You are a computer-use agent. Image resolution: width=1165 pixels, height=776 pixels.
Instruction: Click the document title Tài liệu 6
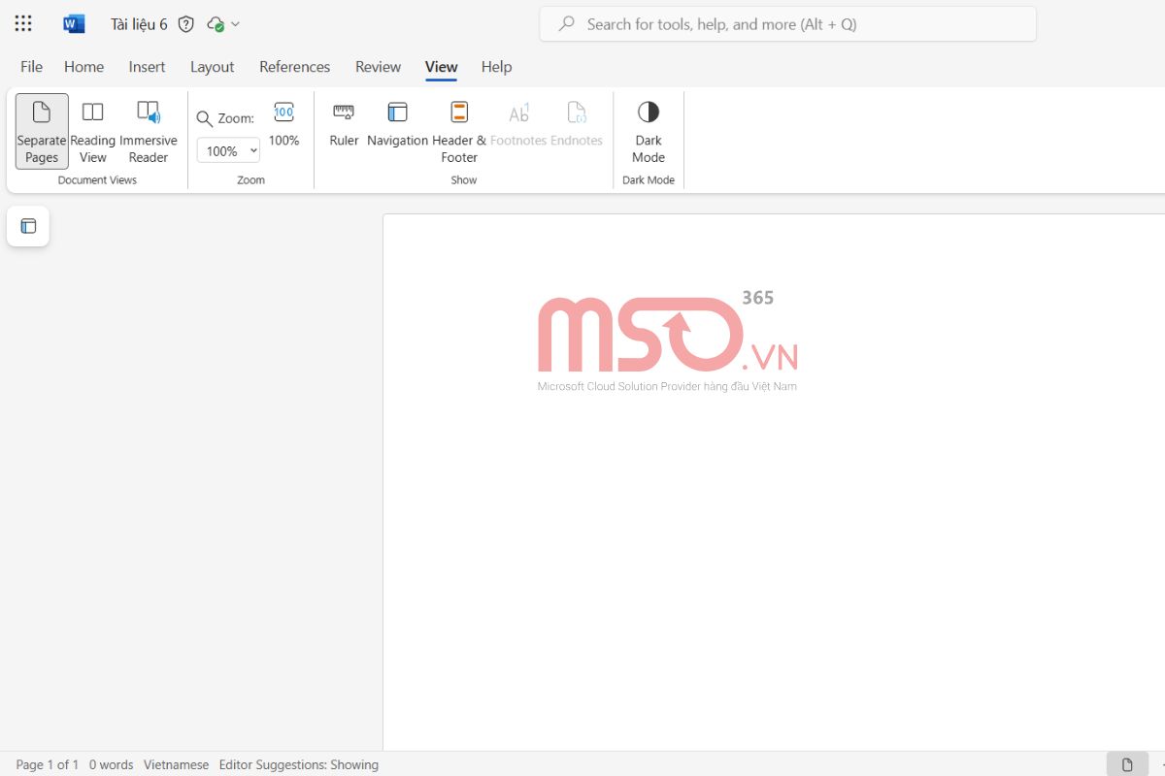pos(139,24)
